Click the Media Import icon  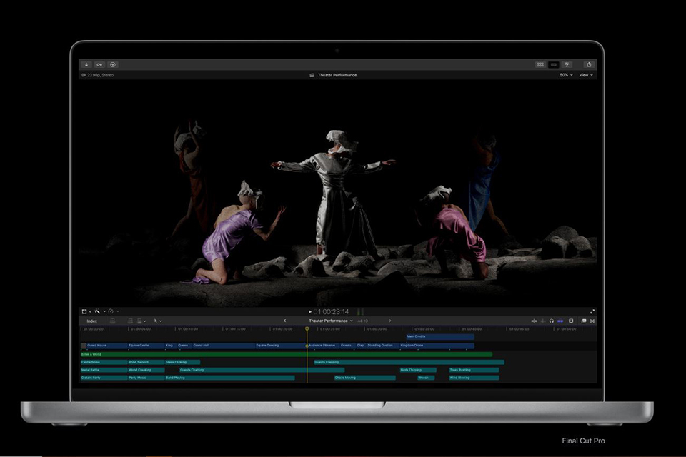(x=88, y=64)
